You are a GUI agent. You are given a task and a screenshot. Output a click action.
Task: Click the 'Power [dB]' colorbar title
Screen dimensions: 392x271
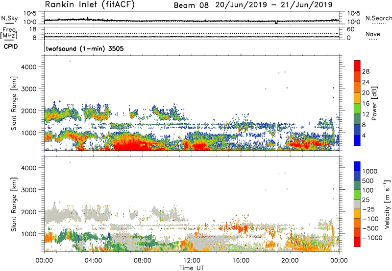pos(374,103)
